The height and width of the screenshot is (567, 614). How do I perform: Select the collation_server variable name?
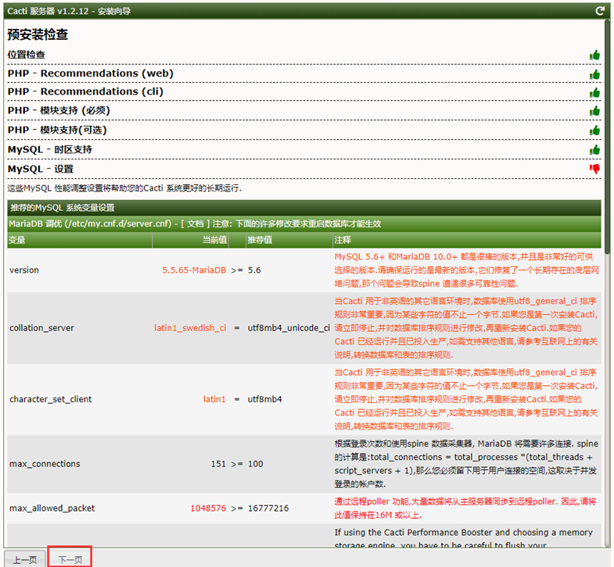[x=41, y=328]
